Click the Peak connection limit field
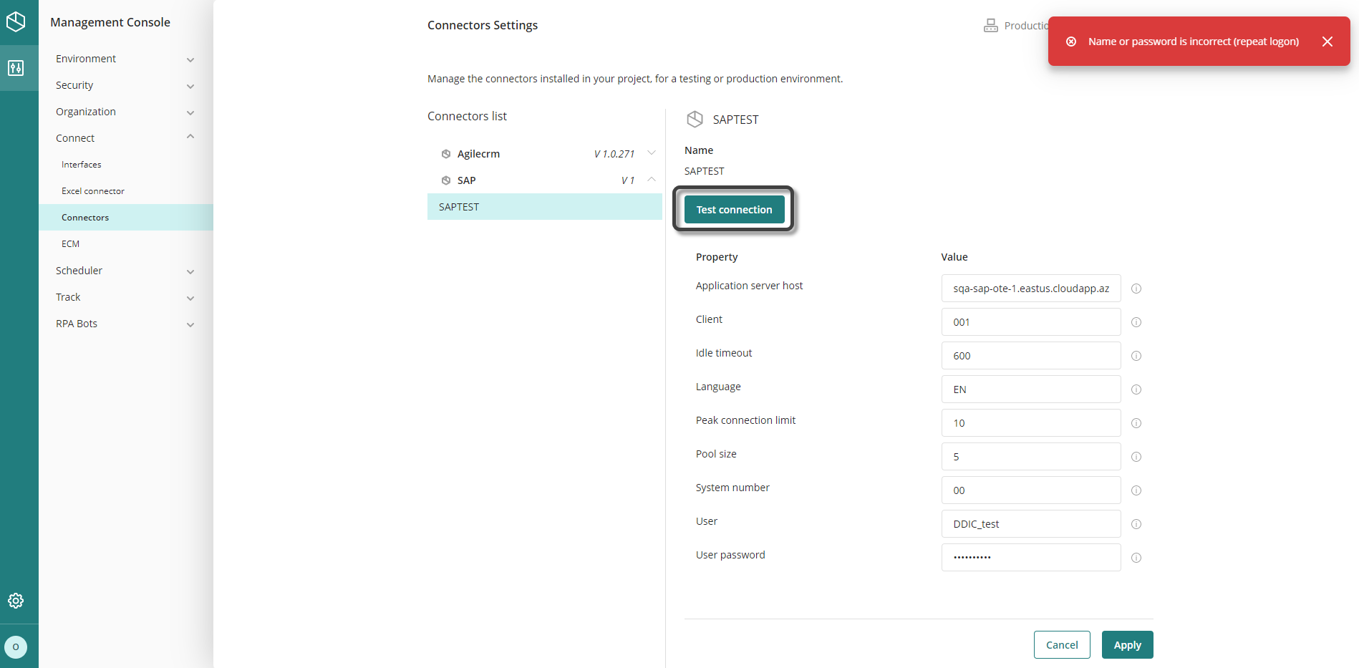 tap(1031, 423)
